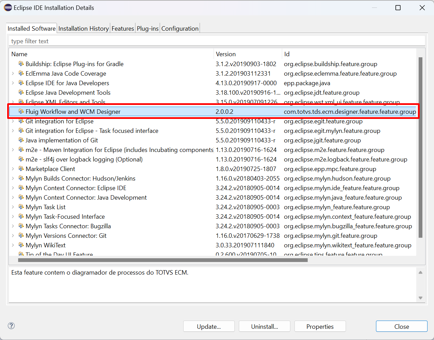This screenshot has width=434, height=340.
Task: Click the Java implementation of Git icon
Action: pos(21,140)
